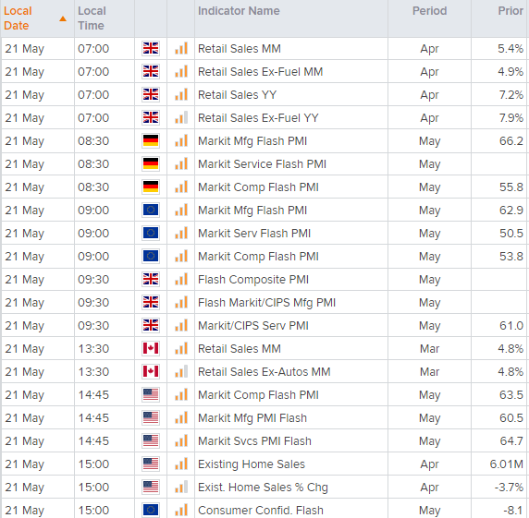The image size is (529, 518).
Task: Click importance bars icon for Flash Composite PMI
Action: point(181,279)
